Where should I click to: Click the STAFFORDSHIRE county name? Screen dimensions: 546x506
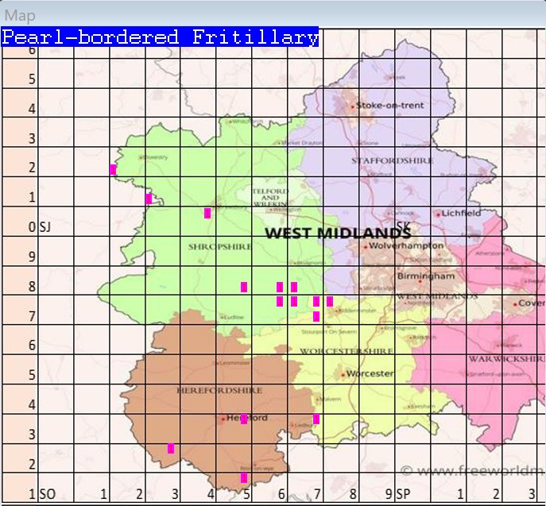(x=392, y=160)
